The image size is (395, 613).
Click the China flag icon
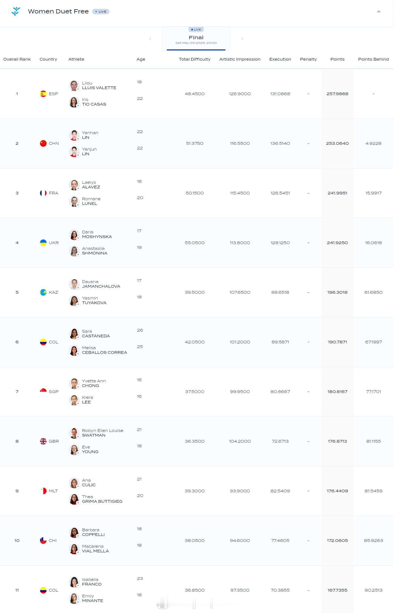43,143
